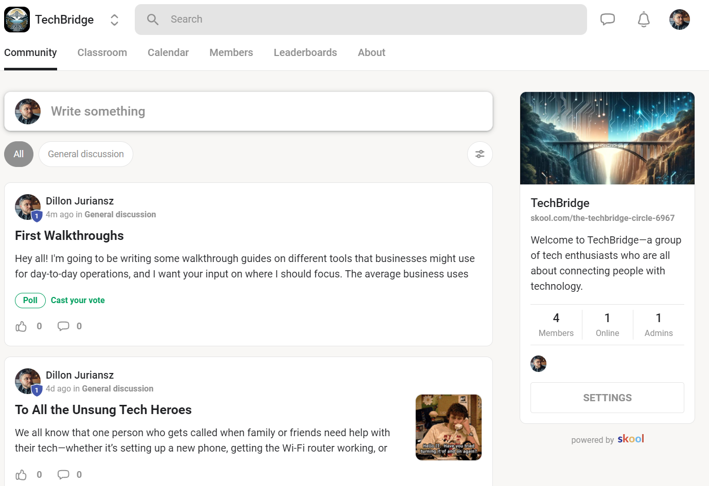The width and height of the screenshot is (709, 486).
Task: Click the Cast your vote link
Action: click(78, 301)
